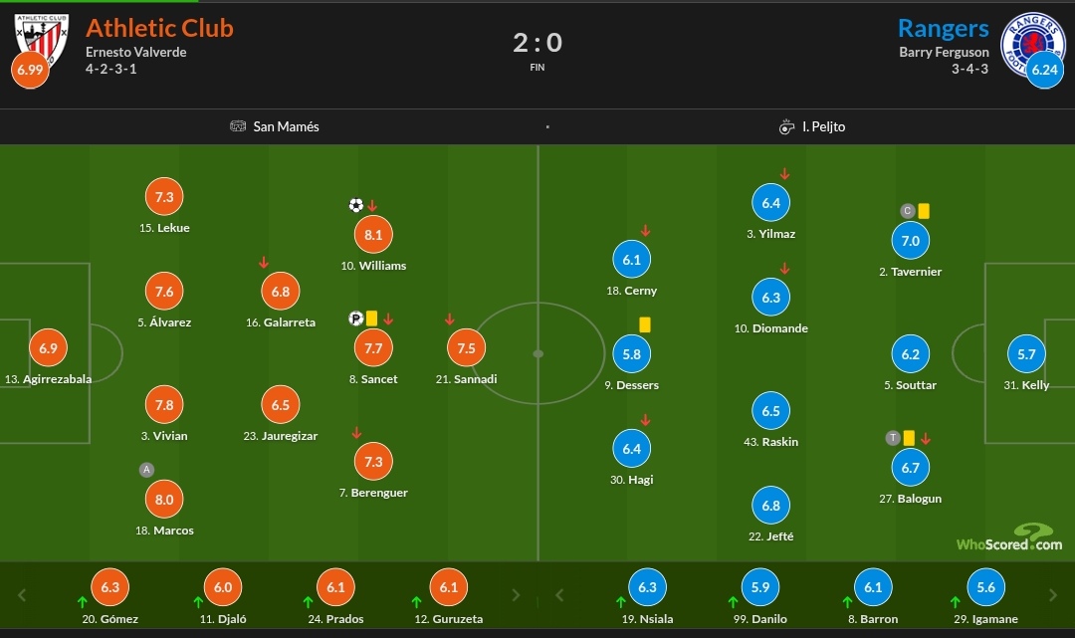The height and width of the screenshot is (638, 1075).
Task: Click the Athletic Club crest logo
Action: (42, 40)
